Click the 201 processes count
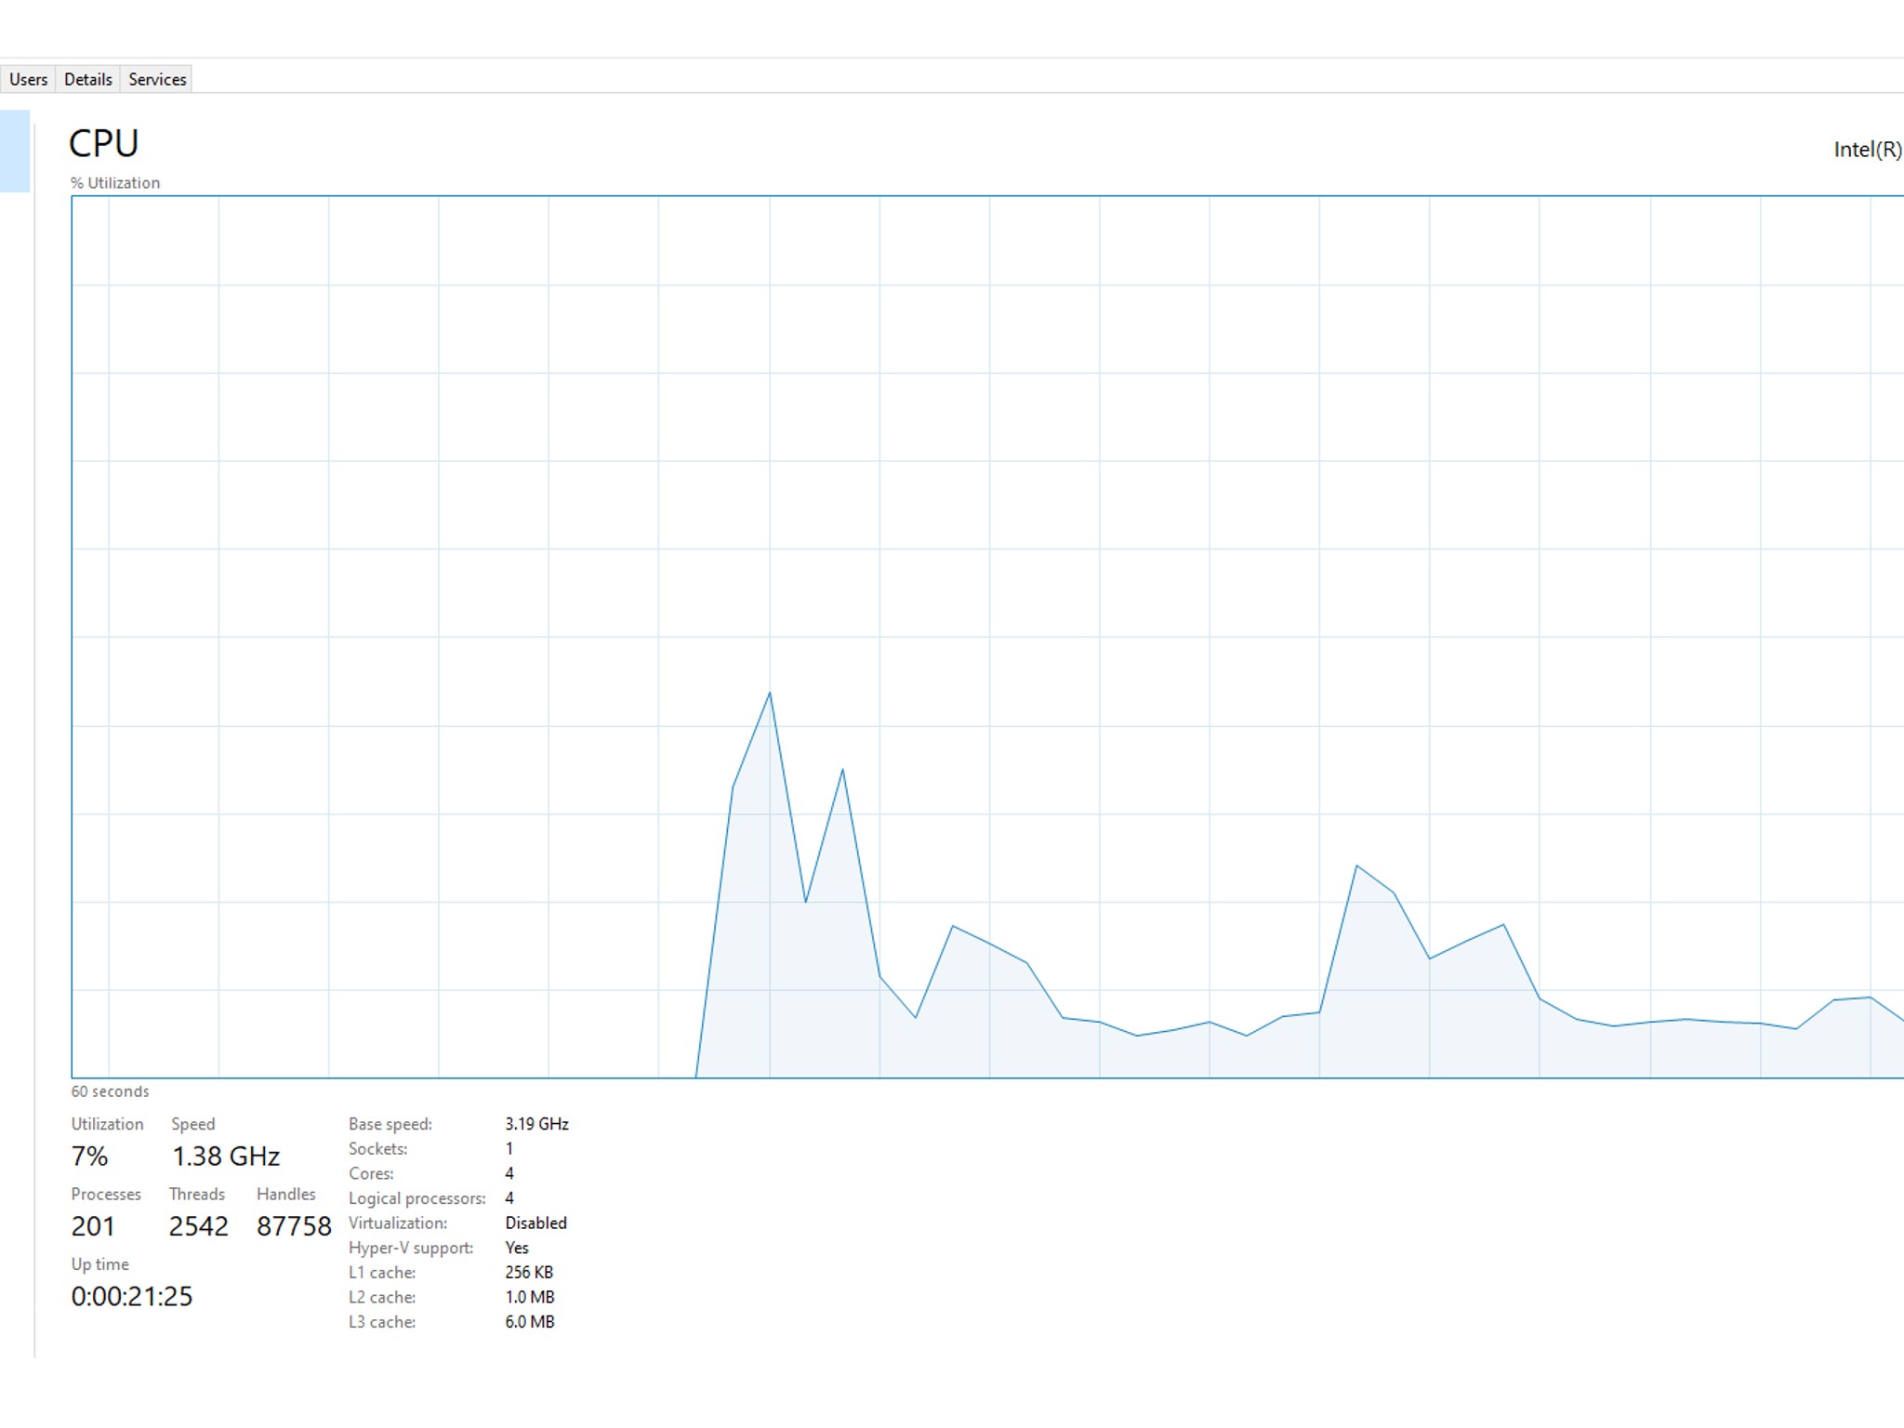 pyautogui.click(x=93, y=1226)
